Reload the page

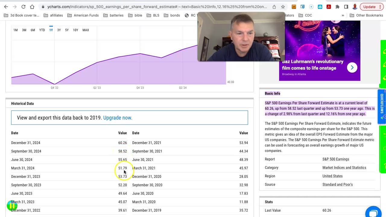[24, 7]
